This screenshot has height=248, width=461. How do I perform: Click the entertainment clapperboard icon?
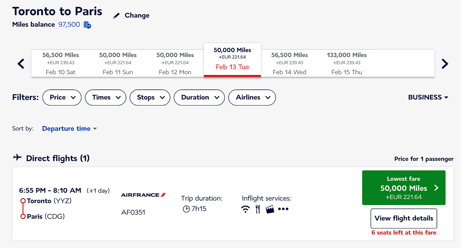pyautogui.click(x=270, y=209)
